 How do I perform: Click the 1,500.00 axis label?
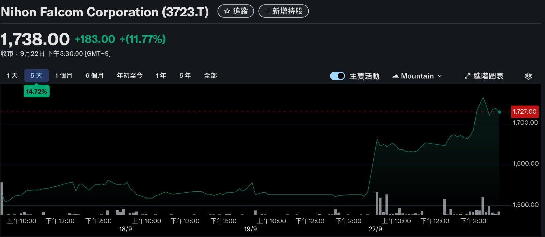(525, 205)
